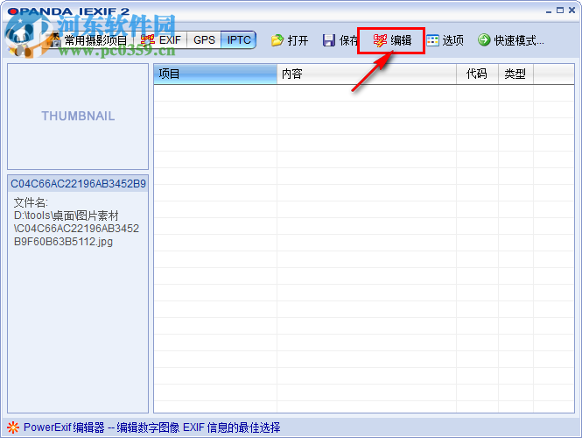The image size is (582, 438).
Task: Select the IPTC tab
Action: [x=238, y=39]
